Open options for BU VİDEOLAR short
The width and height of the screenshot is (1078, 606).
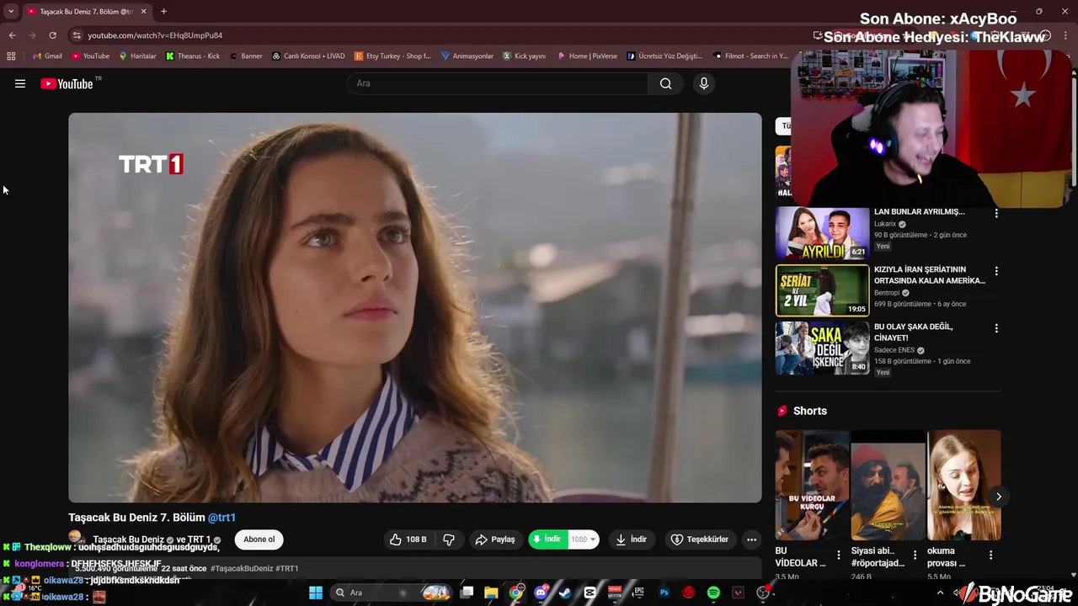click(x=838, y=555)
